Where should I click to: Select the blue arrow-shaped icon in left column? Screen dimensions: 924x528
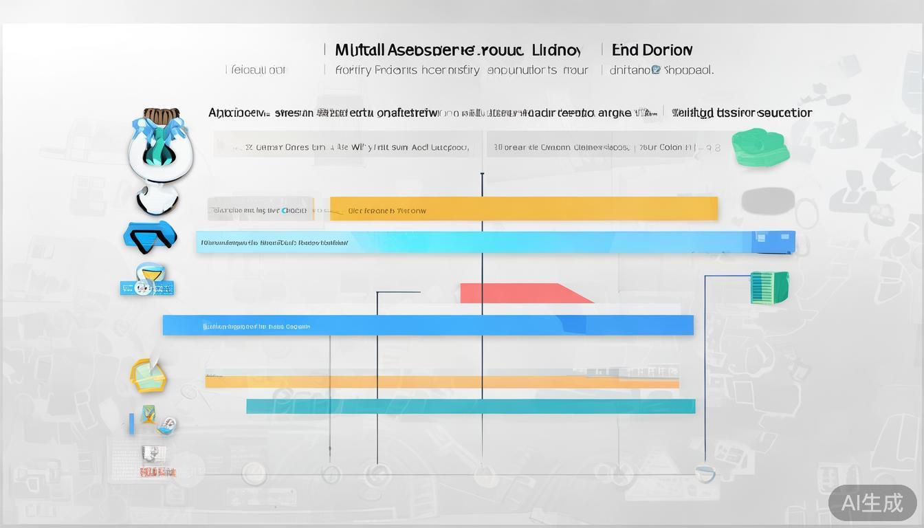tap(150, 235)
